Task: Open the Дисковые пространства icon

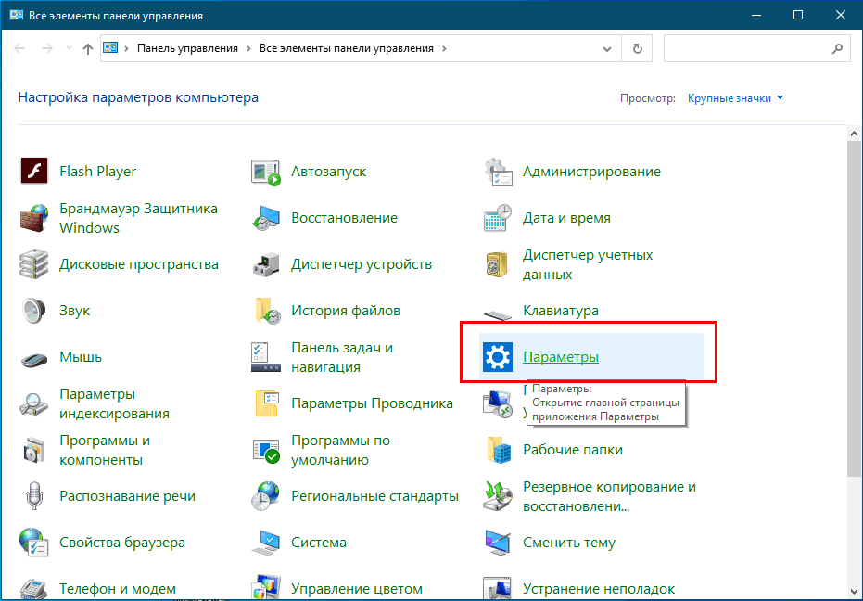Action: (34, 264)
